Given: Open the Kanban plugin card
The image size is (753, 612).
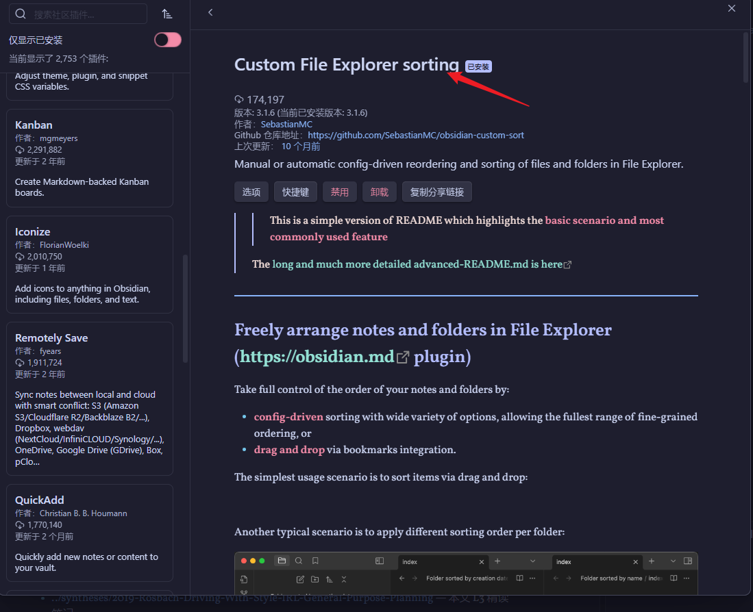Looking at the screenshot, I should coord(89,158).
